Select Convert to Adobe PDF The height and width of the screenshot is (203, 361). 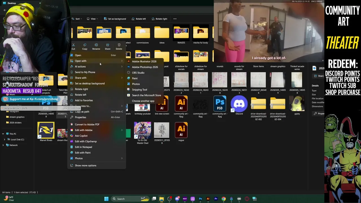pyautogui.click(x=96, y=124)
